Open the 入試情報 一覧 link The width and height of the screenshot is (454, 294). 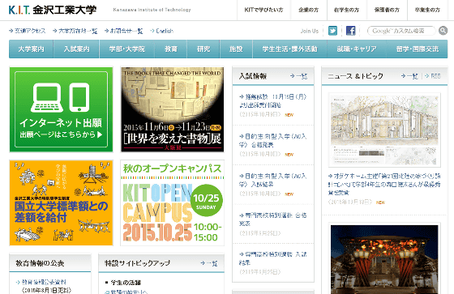click(299, 76)
